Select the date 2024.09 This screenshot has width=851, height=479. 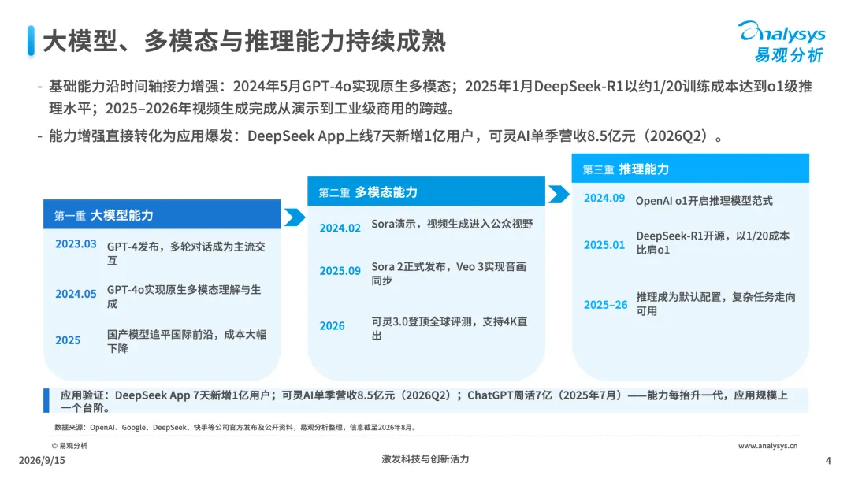pyautogui.click(x=604, y=199)
